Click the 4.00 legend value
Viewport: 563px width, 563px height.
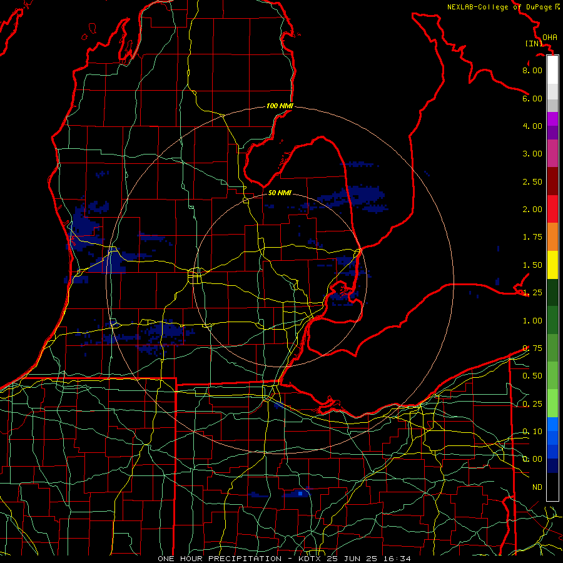(x=532, y=126)
